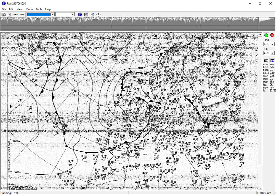Click the spiral icon right of the globe
Image resolution: width=276 pixels, height=195 pixels.
click(86, 14)
